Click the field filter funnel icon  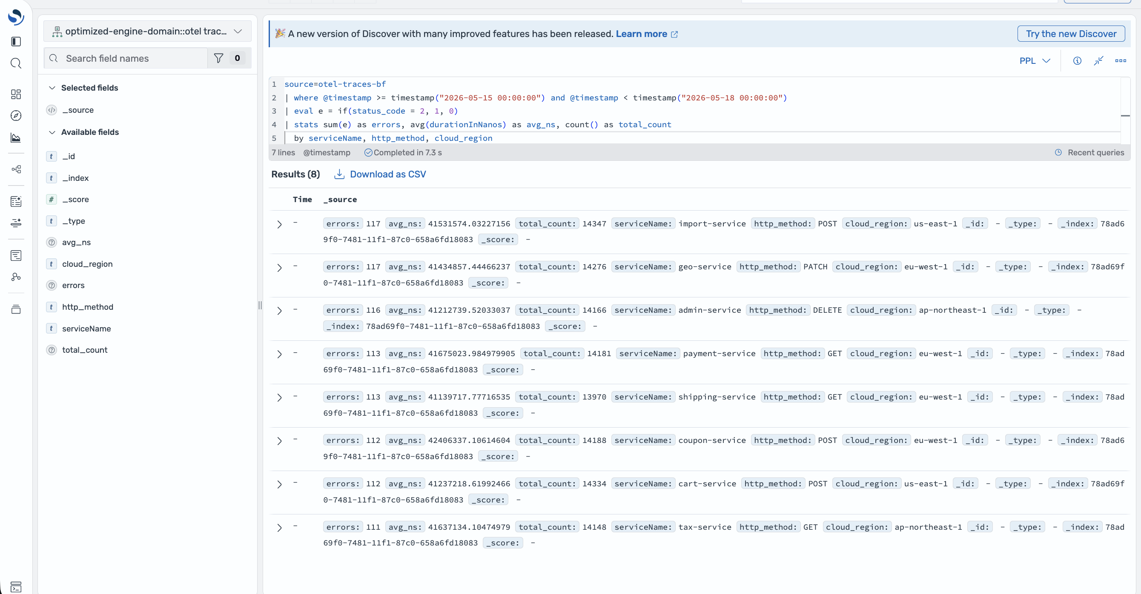pos(218,58)
